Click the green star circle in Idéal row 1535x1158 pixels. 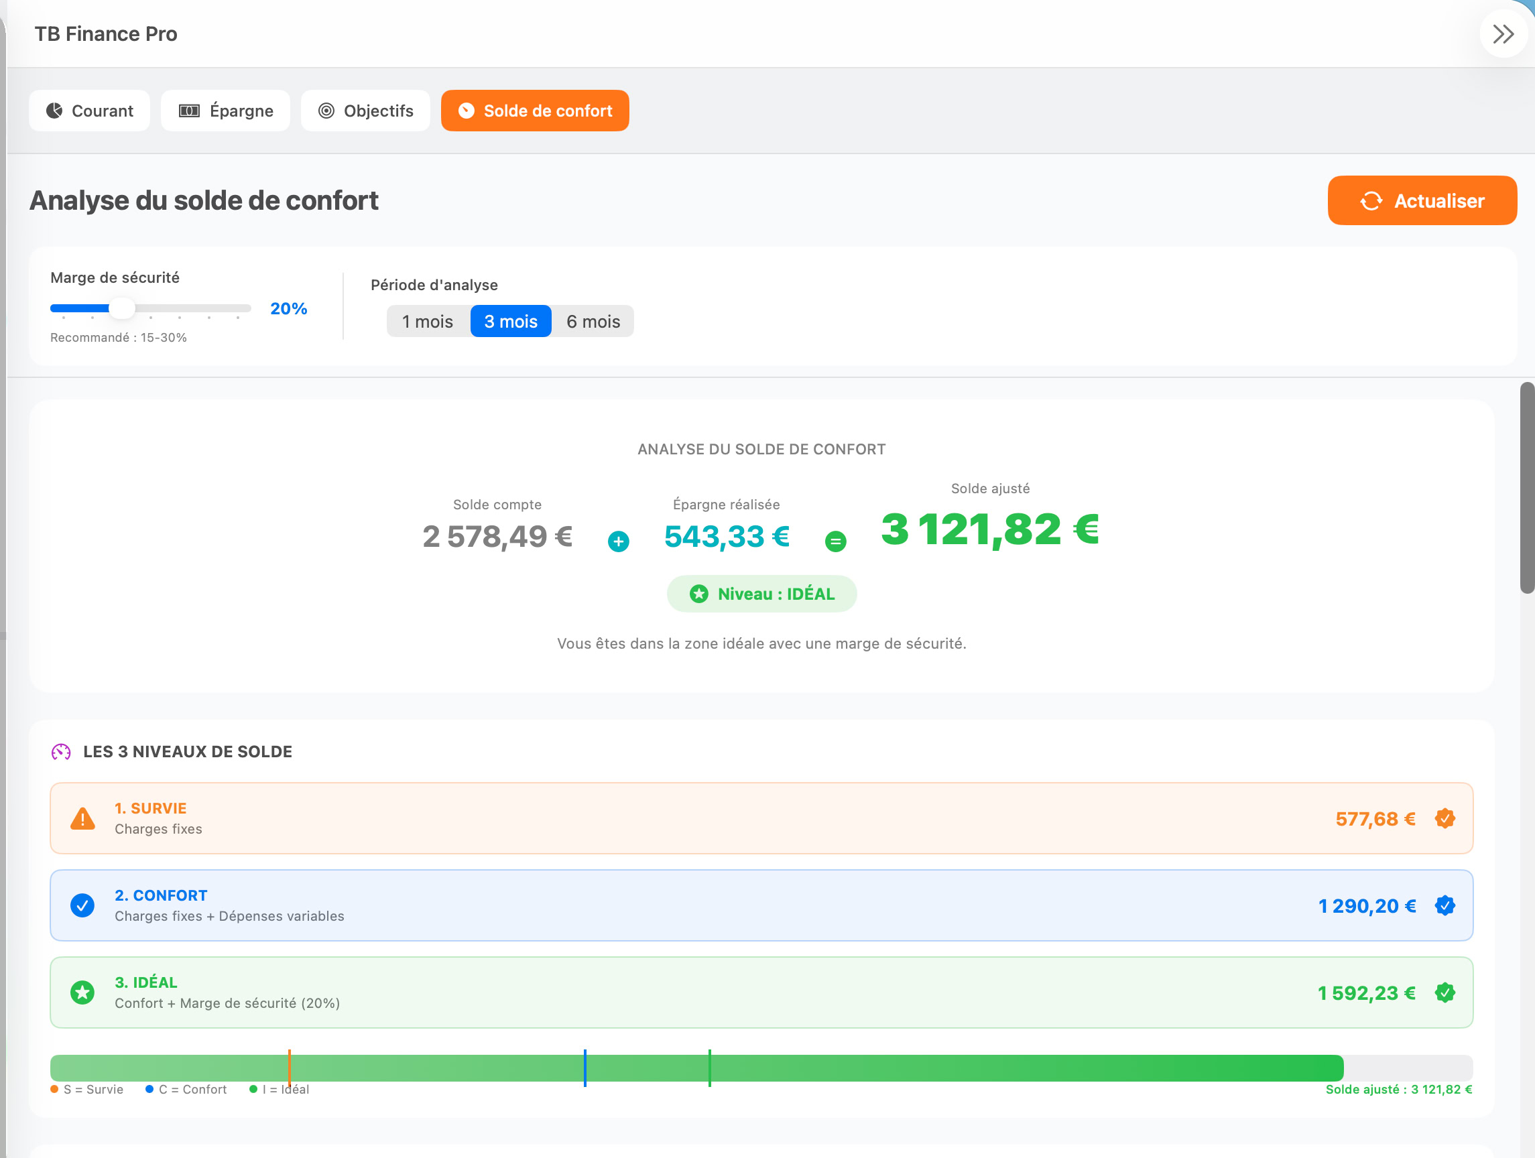click(82, 993)
